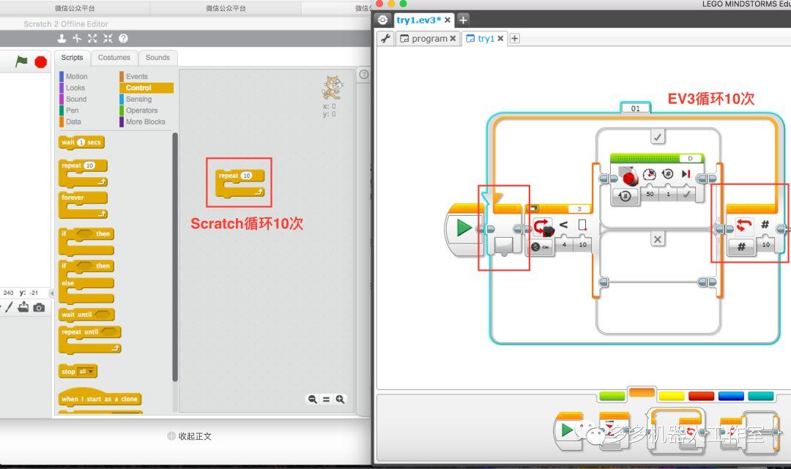The width and height of the screenshot is (791, 469).
Task: Click the loop name label 01
Action: pos(636,108)
